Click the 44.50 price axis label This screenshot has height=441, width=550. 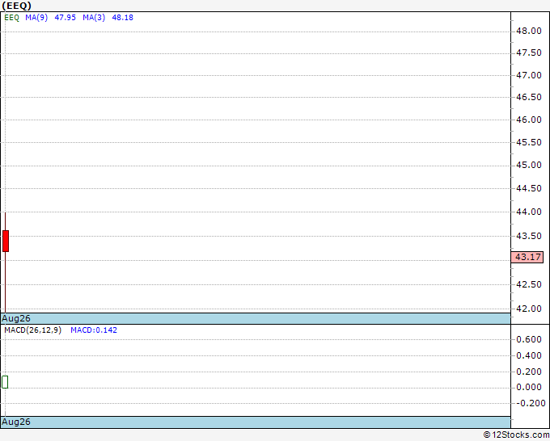(529, 188)
